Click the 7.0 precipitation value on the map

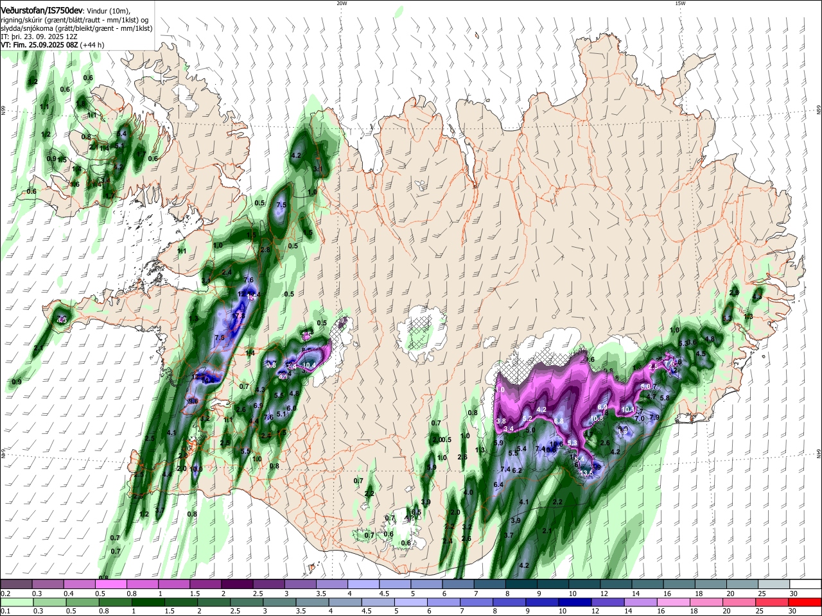coord(639,418)
